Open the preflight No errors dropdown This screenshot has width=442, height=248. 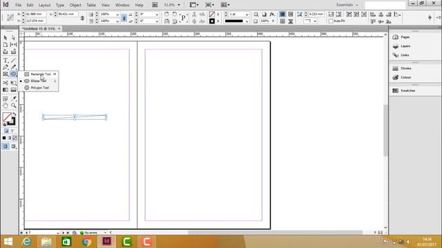(x=105, y=233)
